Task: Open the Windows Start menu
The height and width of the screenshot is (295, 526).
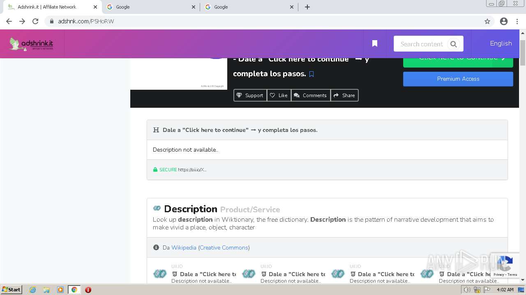Action: 12,289
